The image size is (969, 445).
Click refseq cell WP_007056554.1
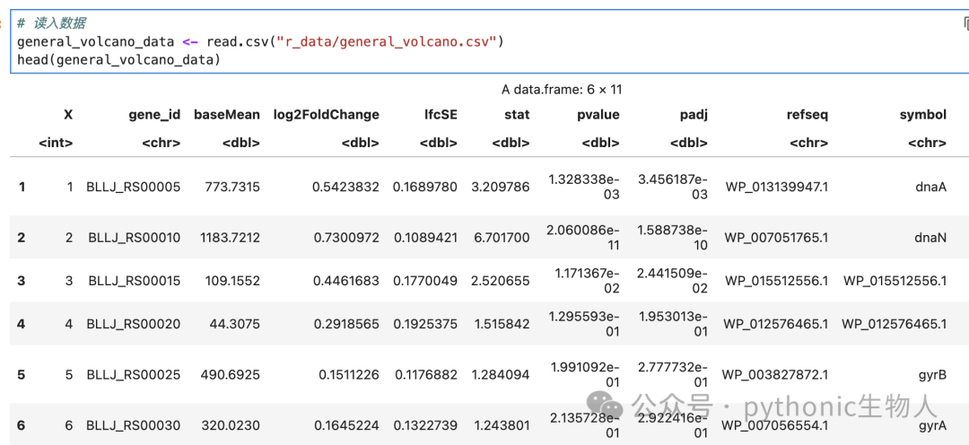pyautogui.click(x=775, y=425)
